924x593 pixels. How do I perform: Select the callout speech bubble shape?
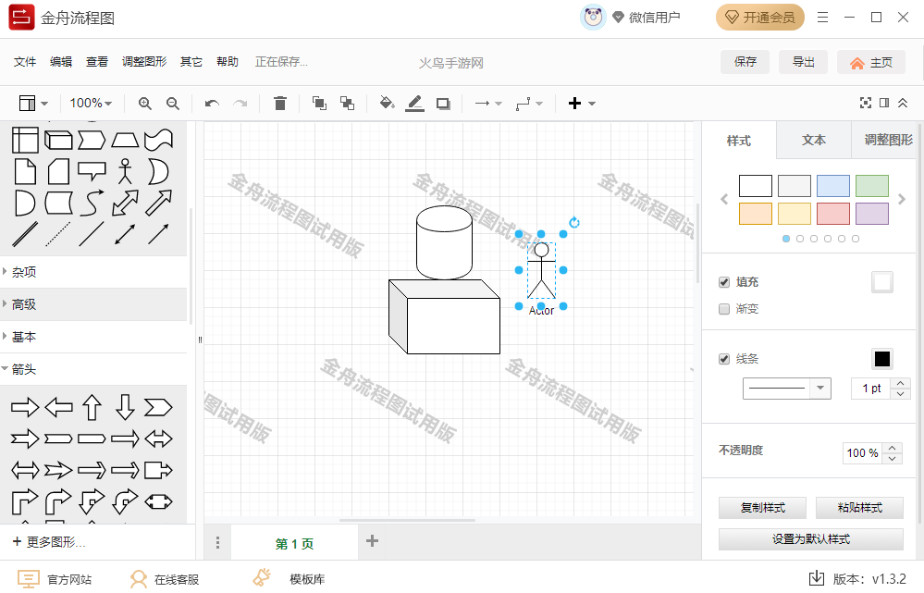pyautogui.click(x=92, y=171)
